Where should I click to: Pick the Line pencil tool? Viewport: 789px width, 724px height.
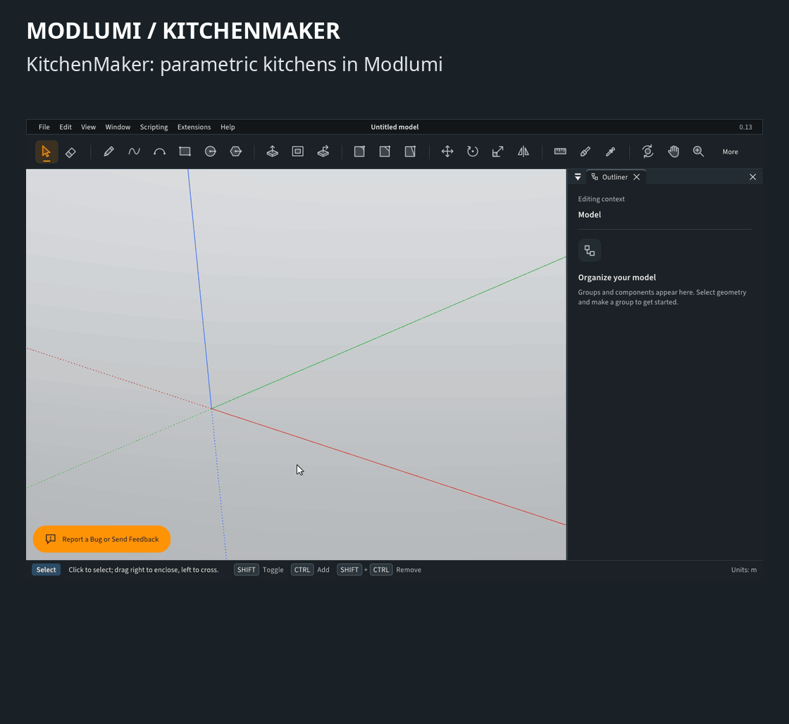(x=108, y=151)
